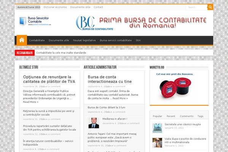Click the date duminică 7 iunie 2015
The image size is (228, 152).
coord(28,7)
